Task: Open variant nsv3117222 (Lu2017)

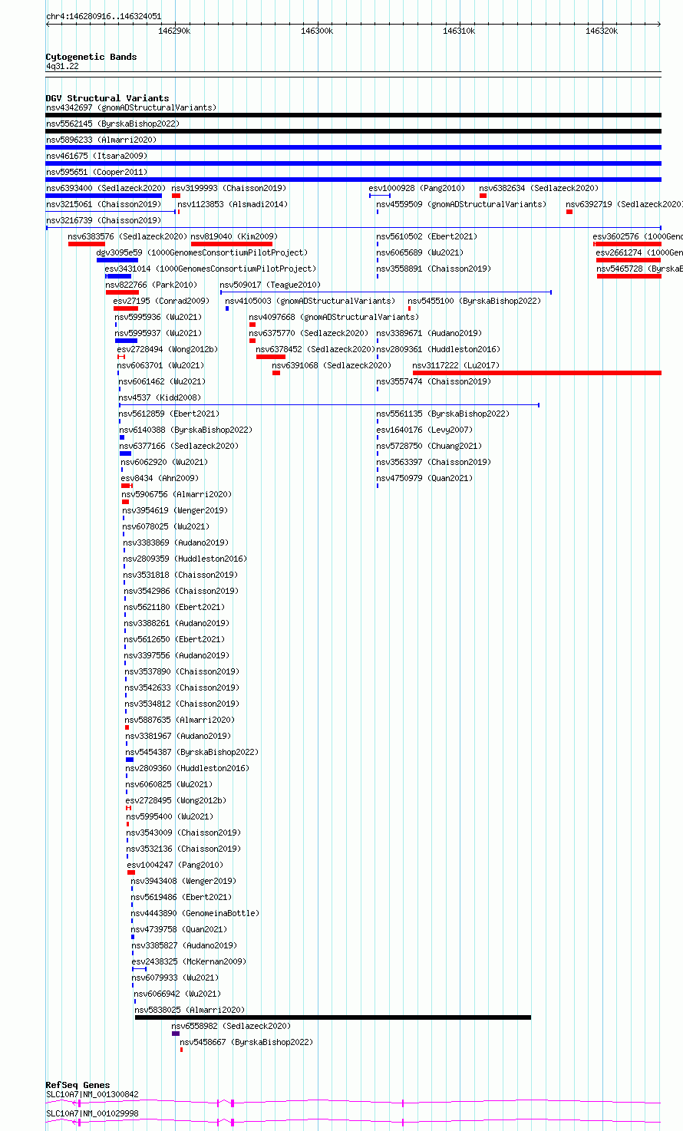Action: 456,365
